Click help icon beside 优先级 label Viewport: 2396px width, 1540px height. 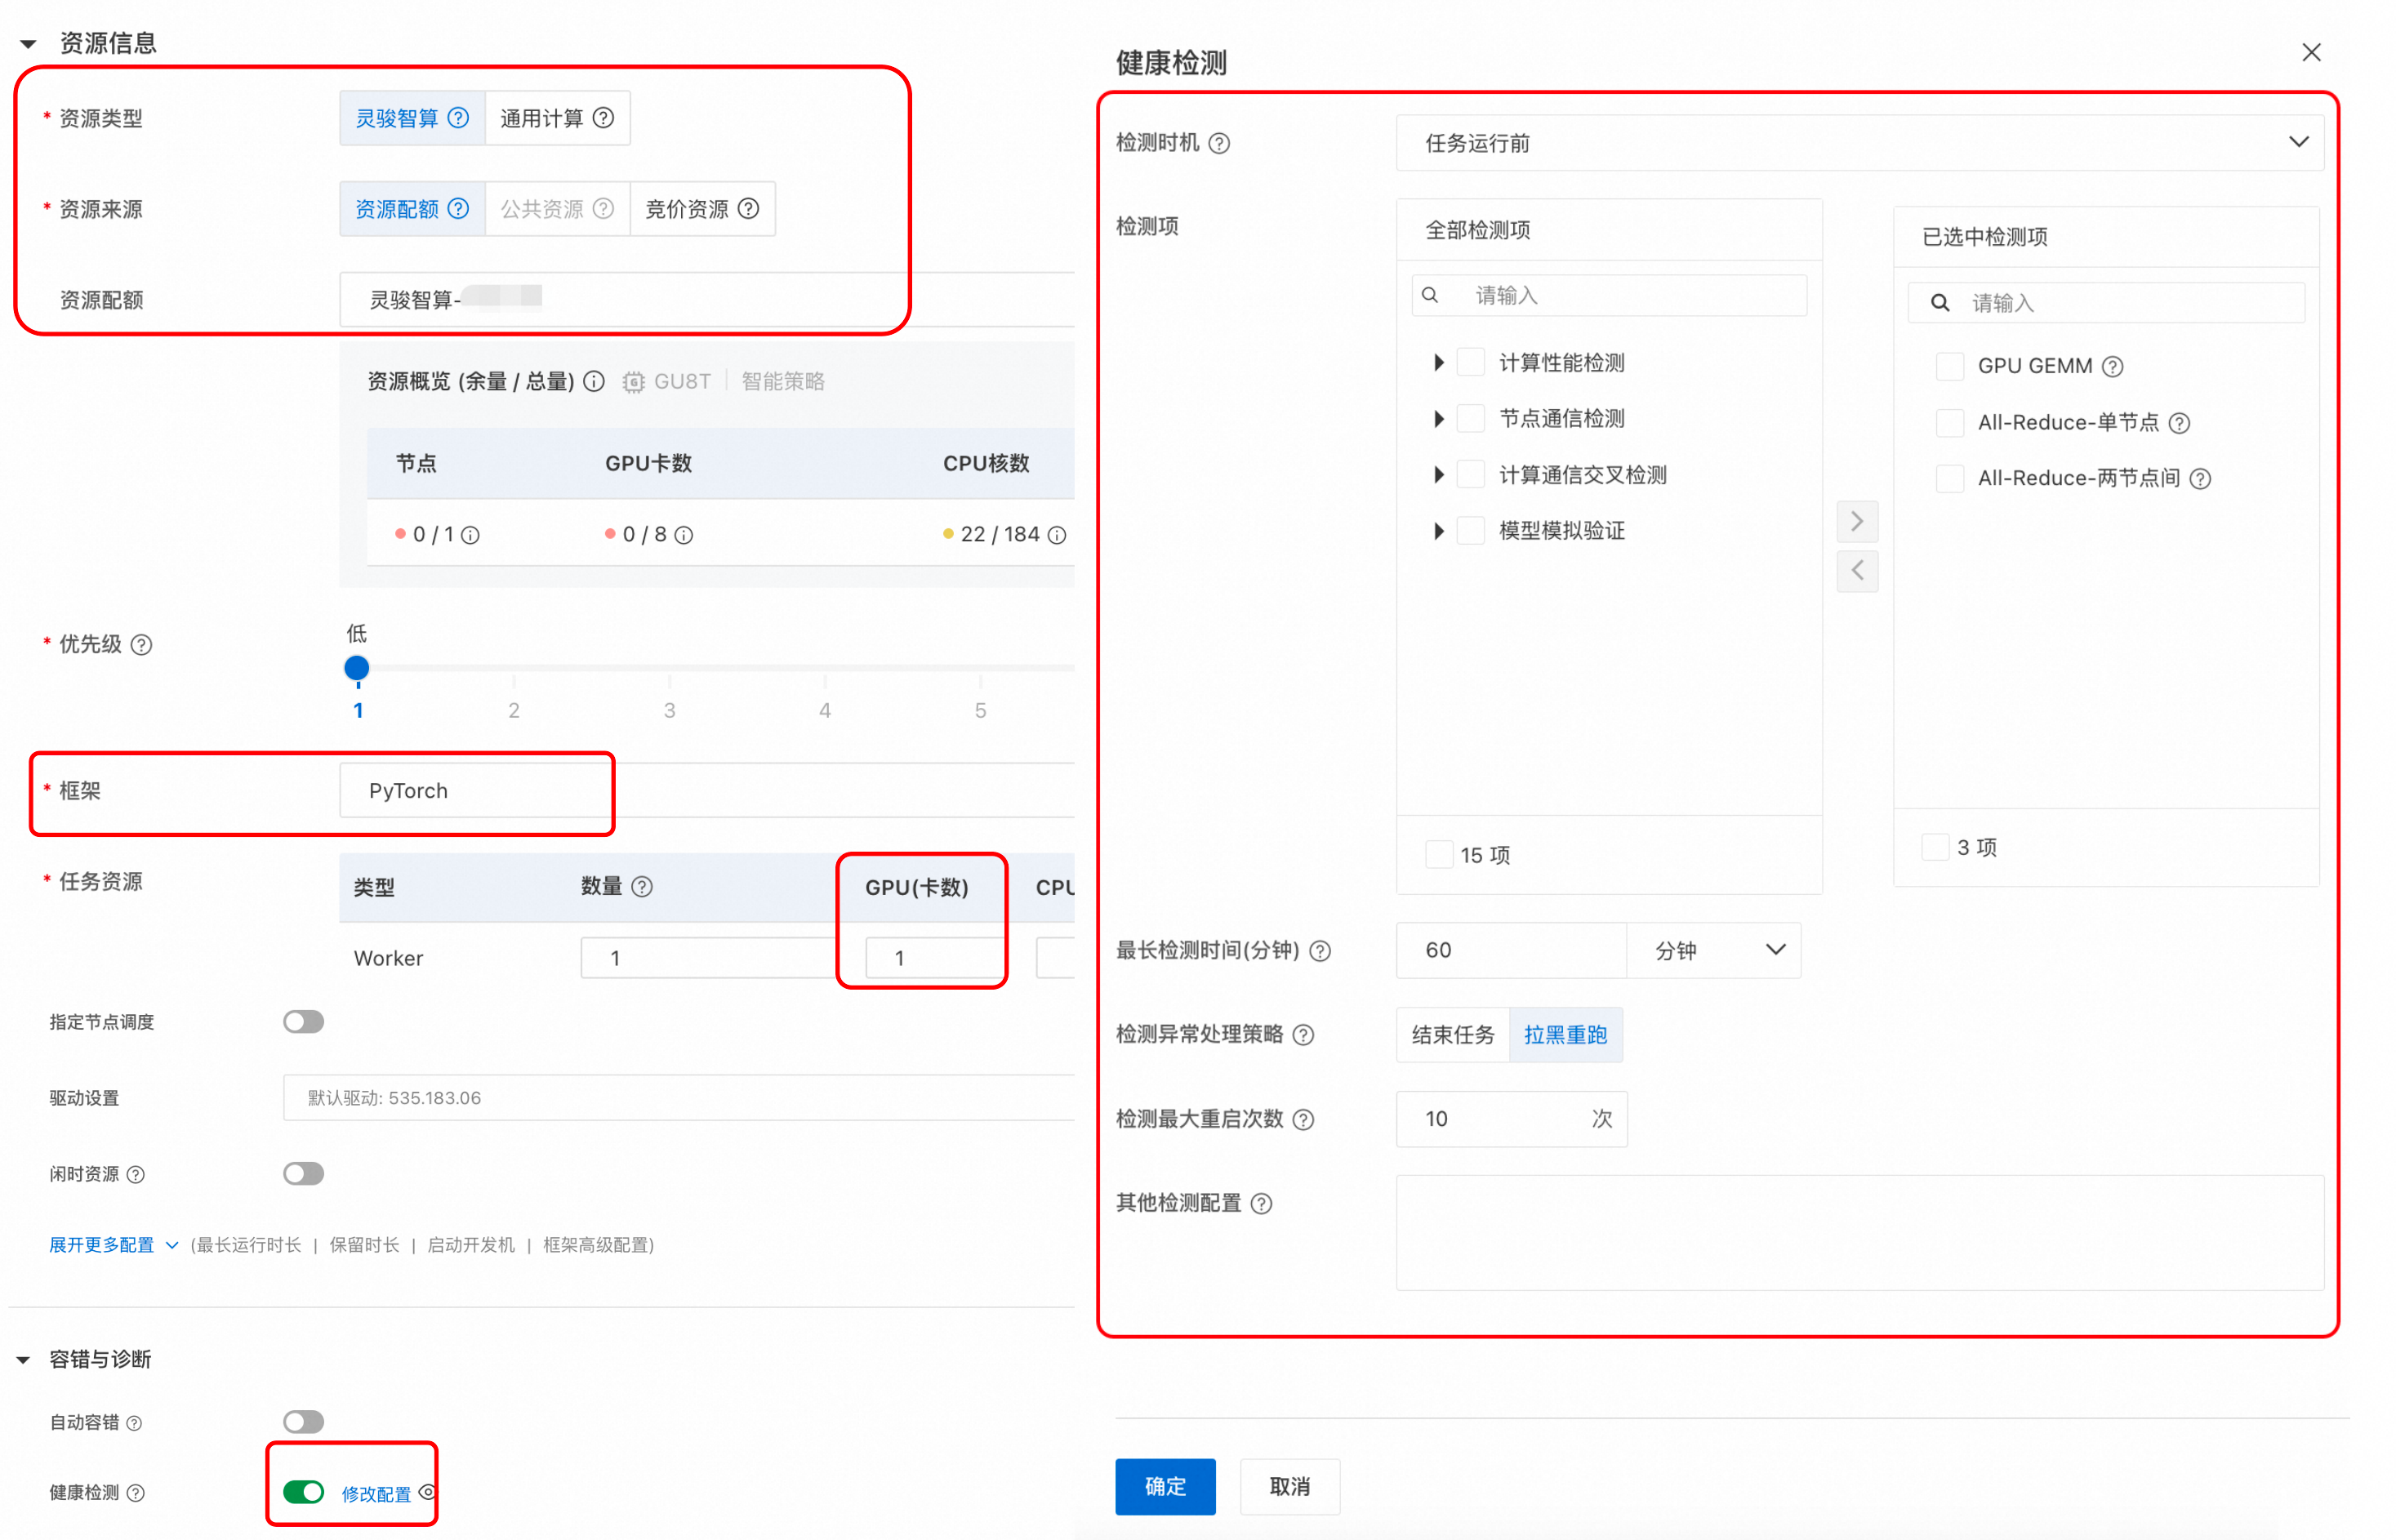[x=142, y=645]
